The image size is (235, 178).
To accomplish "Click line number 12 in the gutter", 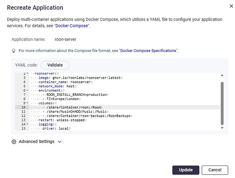I will (24, 116).
